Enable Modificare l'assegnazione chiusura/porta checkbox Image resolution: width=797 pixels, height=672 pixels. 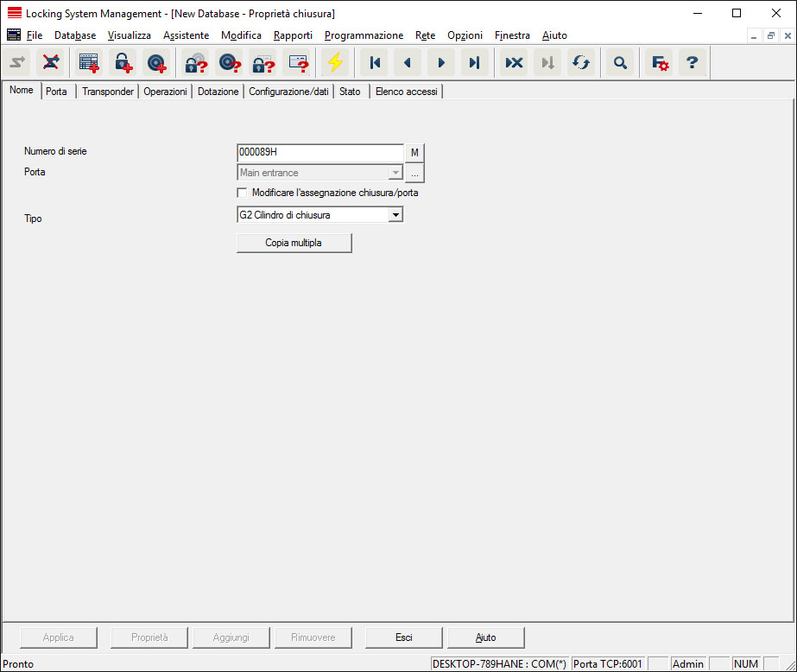242,193
